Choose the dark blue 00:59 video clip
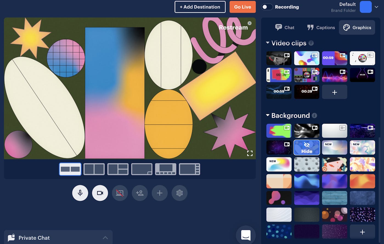This screenshot has width=384, height=244. 279,92
